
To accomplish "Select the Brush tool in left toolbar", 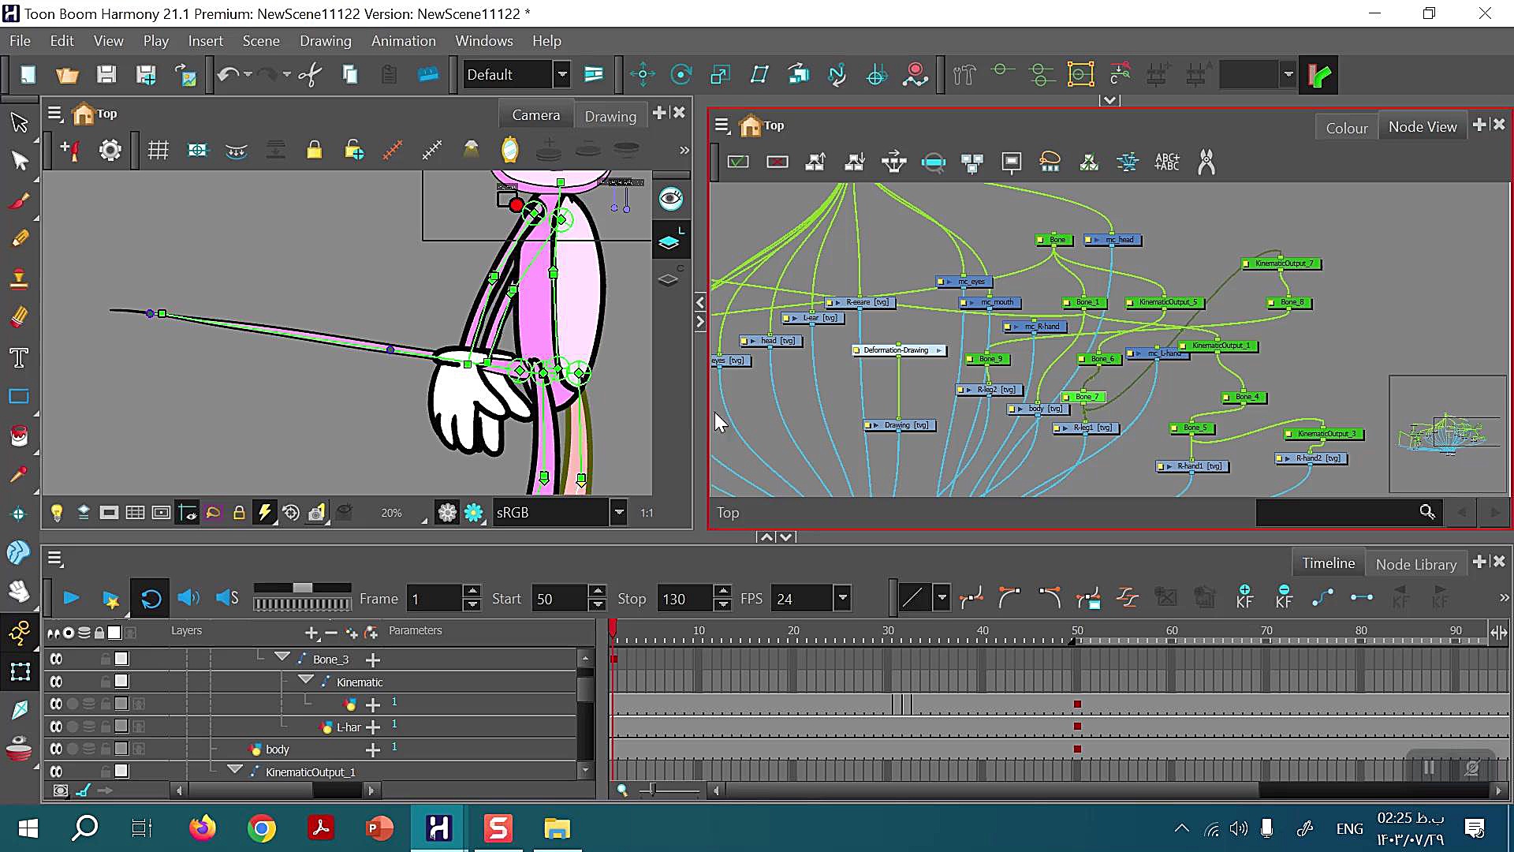I will (19, 200).
